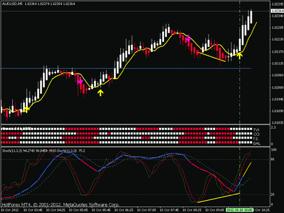
Task: Click the magenta down arrow near 07:45 price peak
Action: (x=188, y=38)
